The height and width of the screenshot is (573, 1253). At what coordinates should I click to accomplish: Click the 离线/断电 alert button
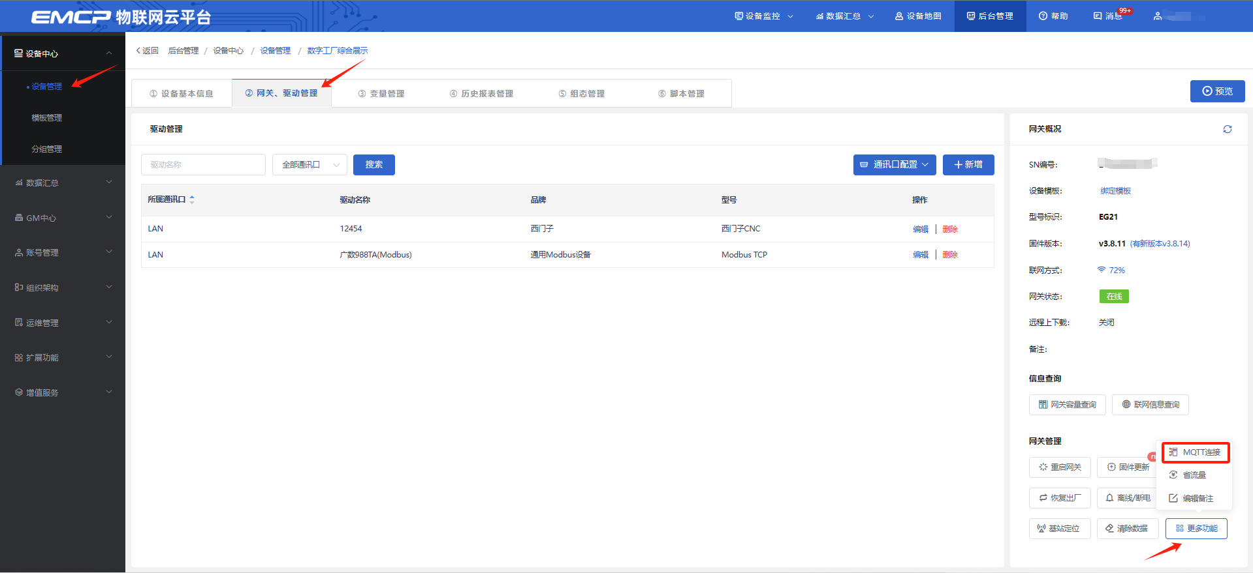coord(1128,498)
